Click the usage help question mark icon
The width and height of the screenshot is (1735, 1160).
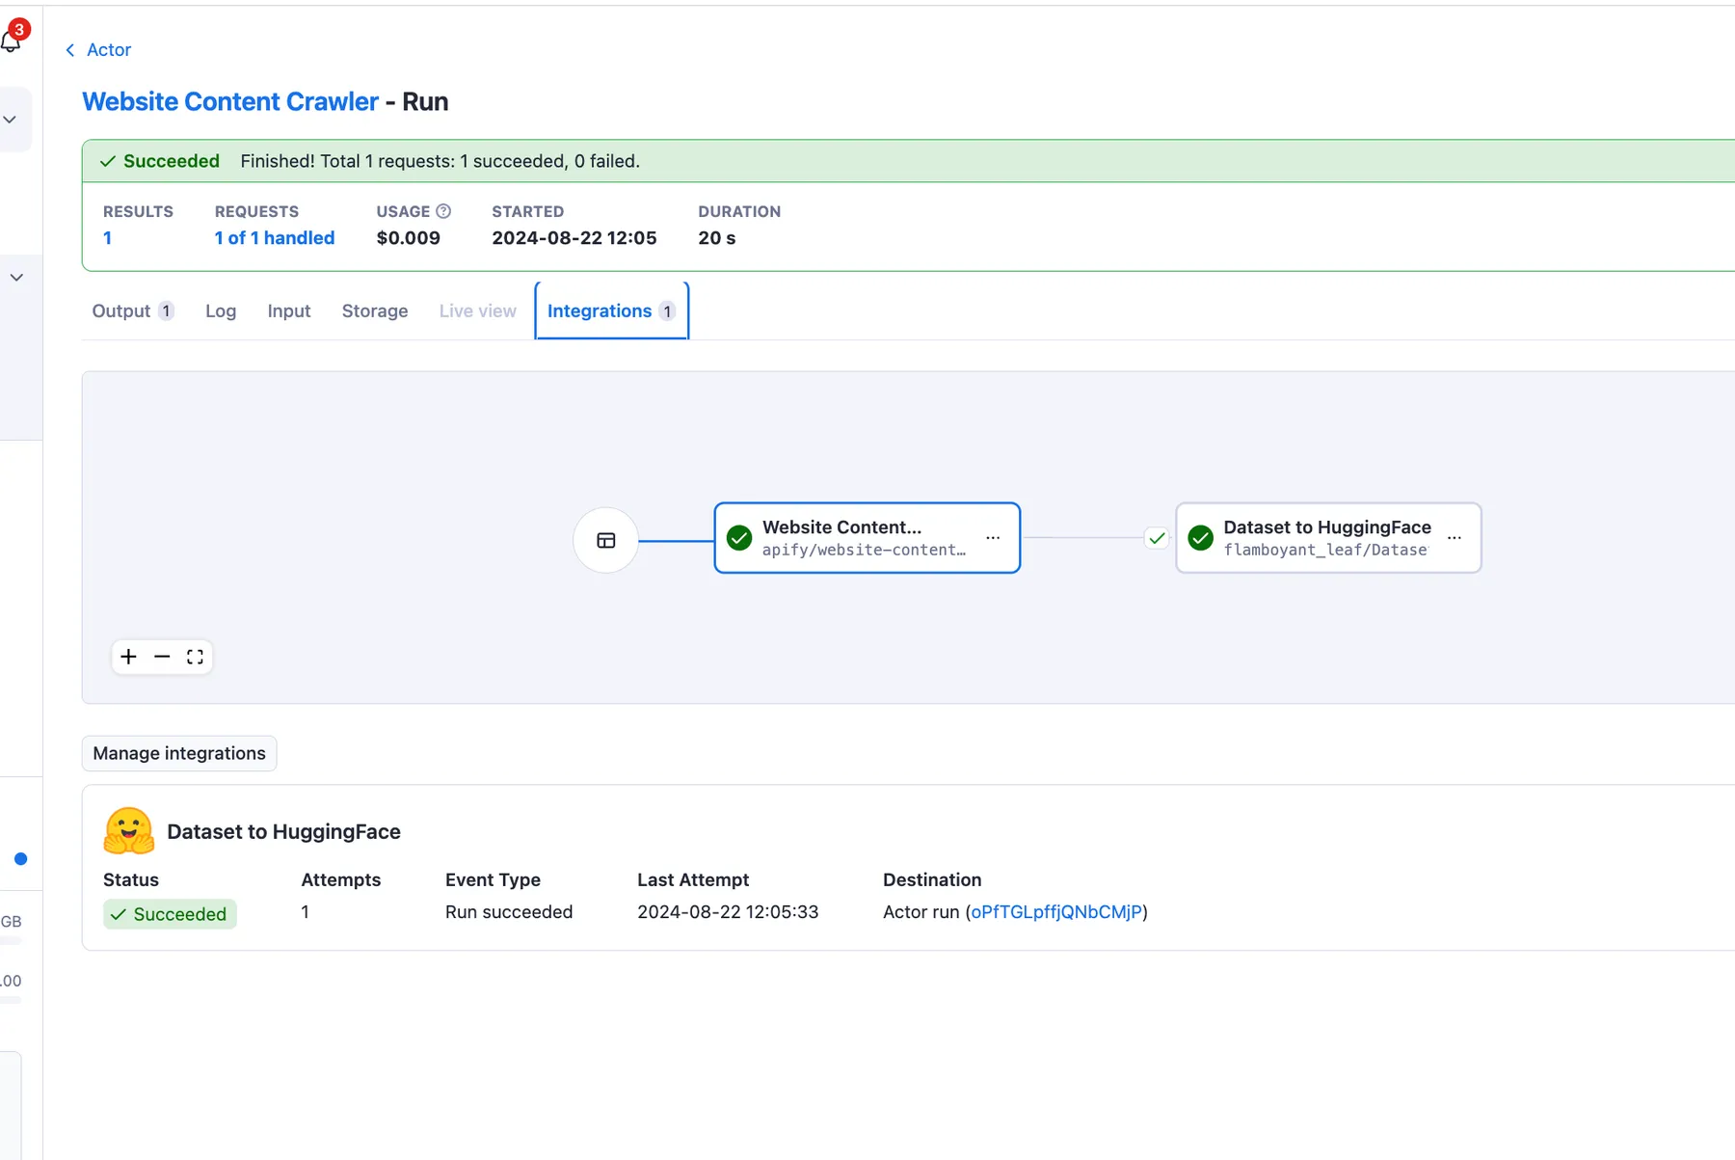(x=443, y=211)
